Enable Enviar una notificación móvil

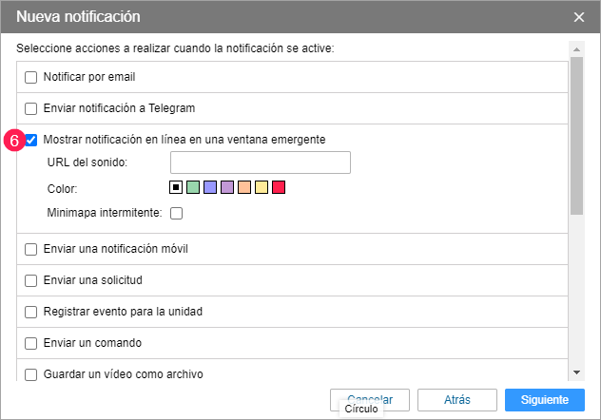coord(31,249)
